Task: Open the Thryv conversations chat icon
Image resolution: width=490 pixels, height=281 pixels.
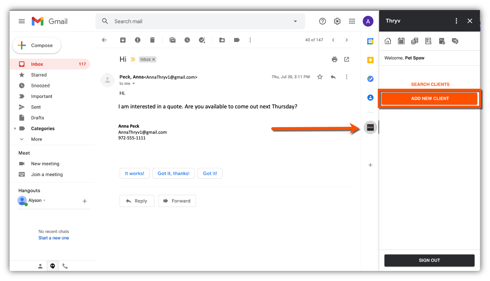Action: coord(455,41)
